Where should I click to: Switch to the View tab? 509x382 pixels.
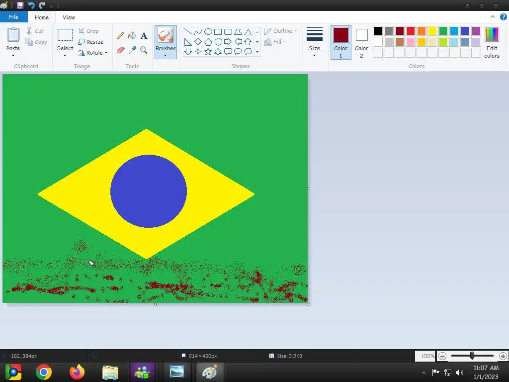point(69,17)
